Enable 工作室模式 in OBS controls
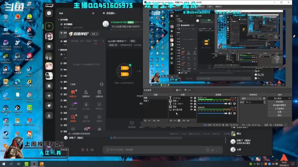 point(279,109)
